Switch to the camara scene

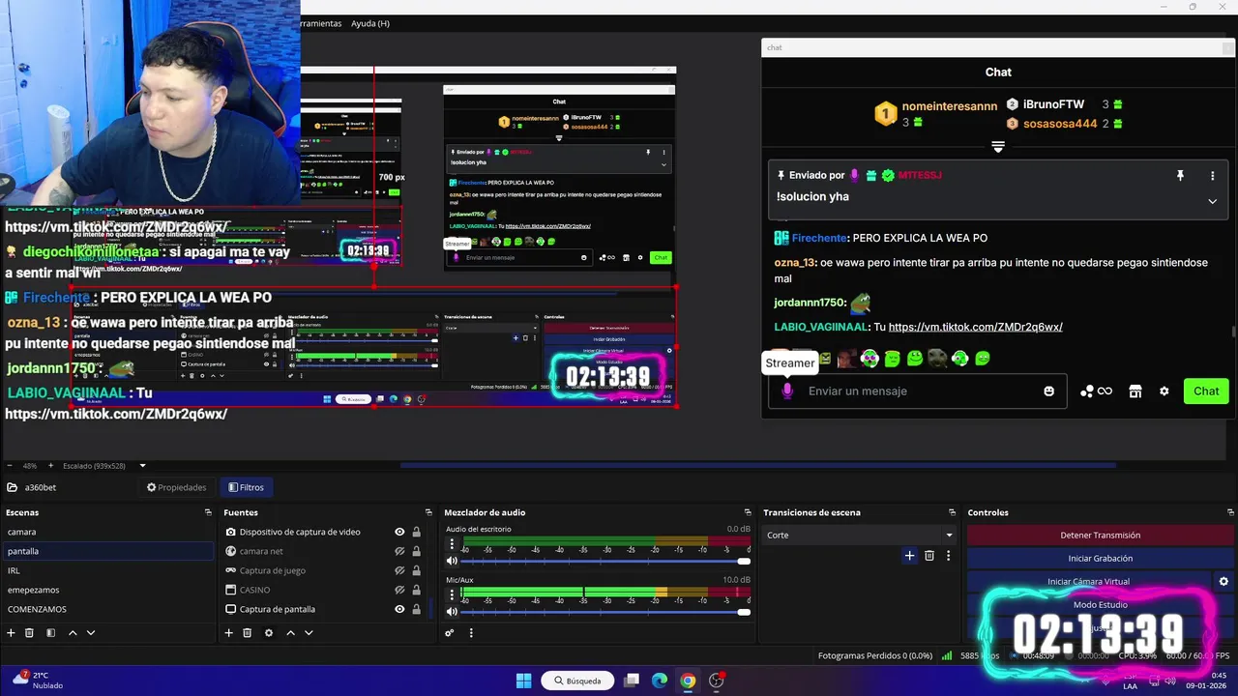click(106, 532)
